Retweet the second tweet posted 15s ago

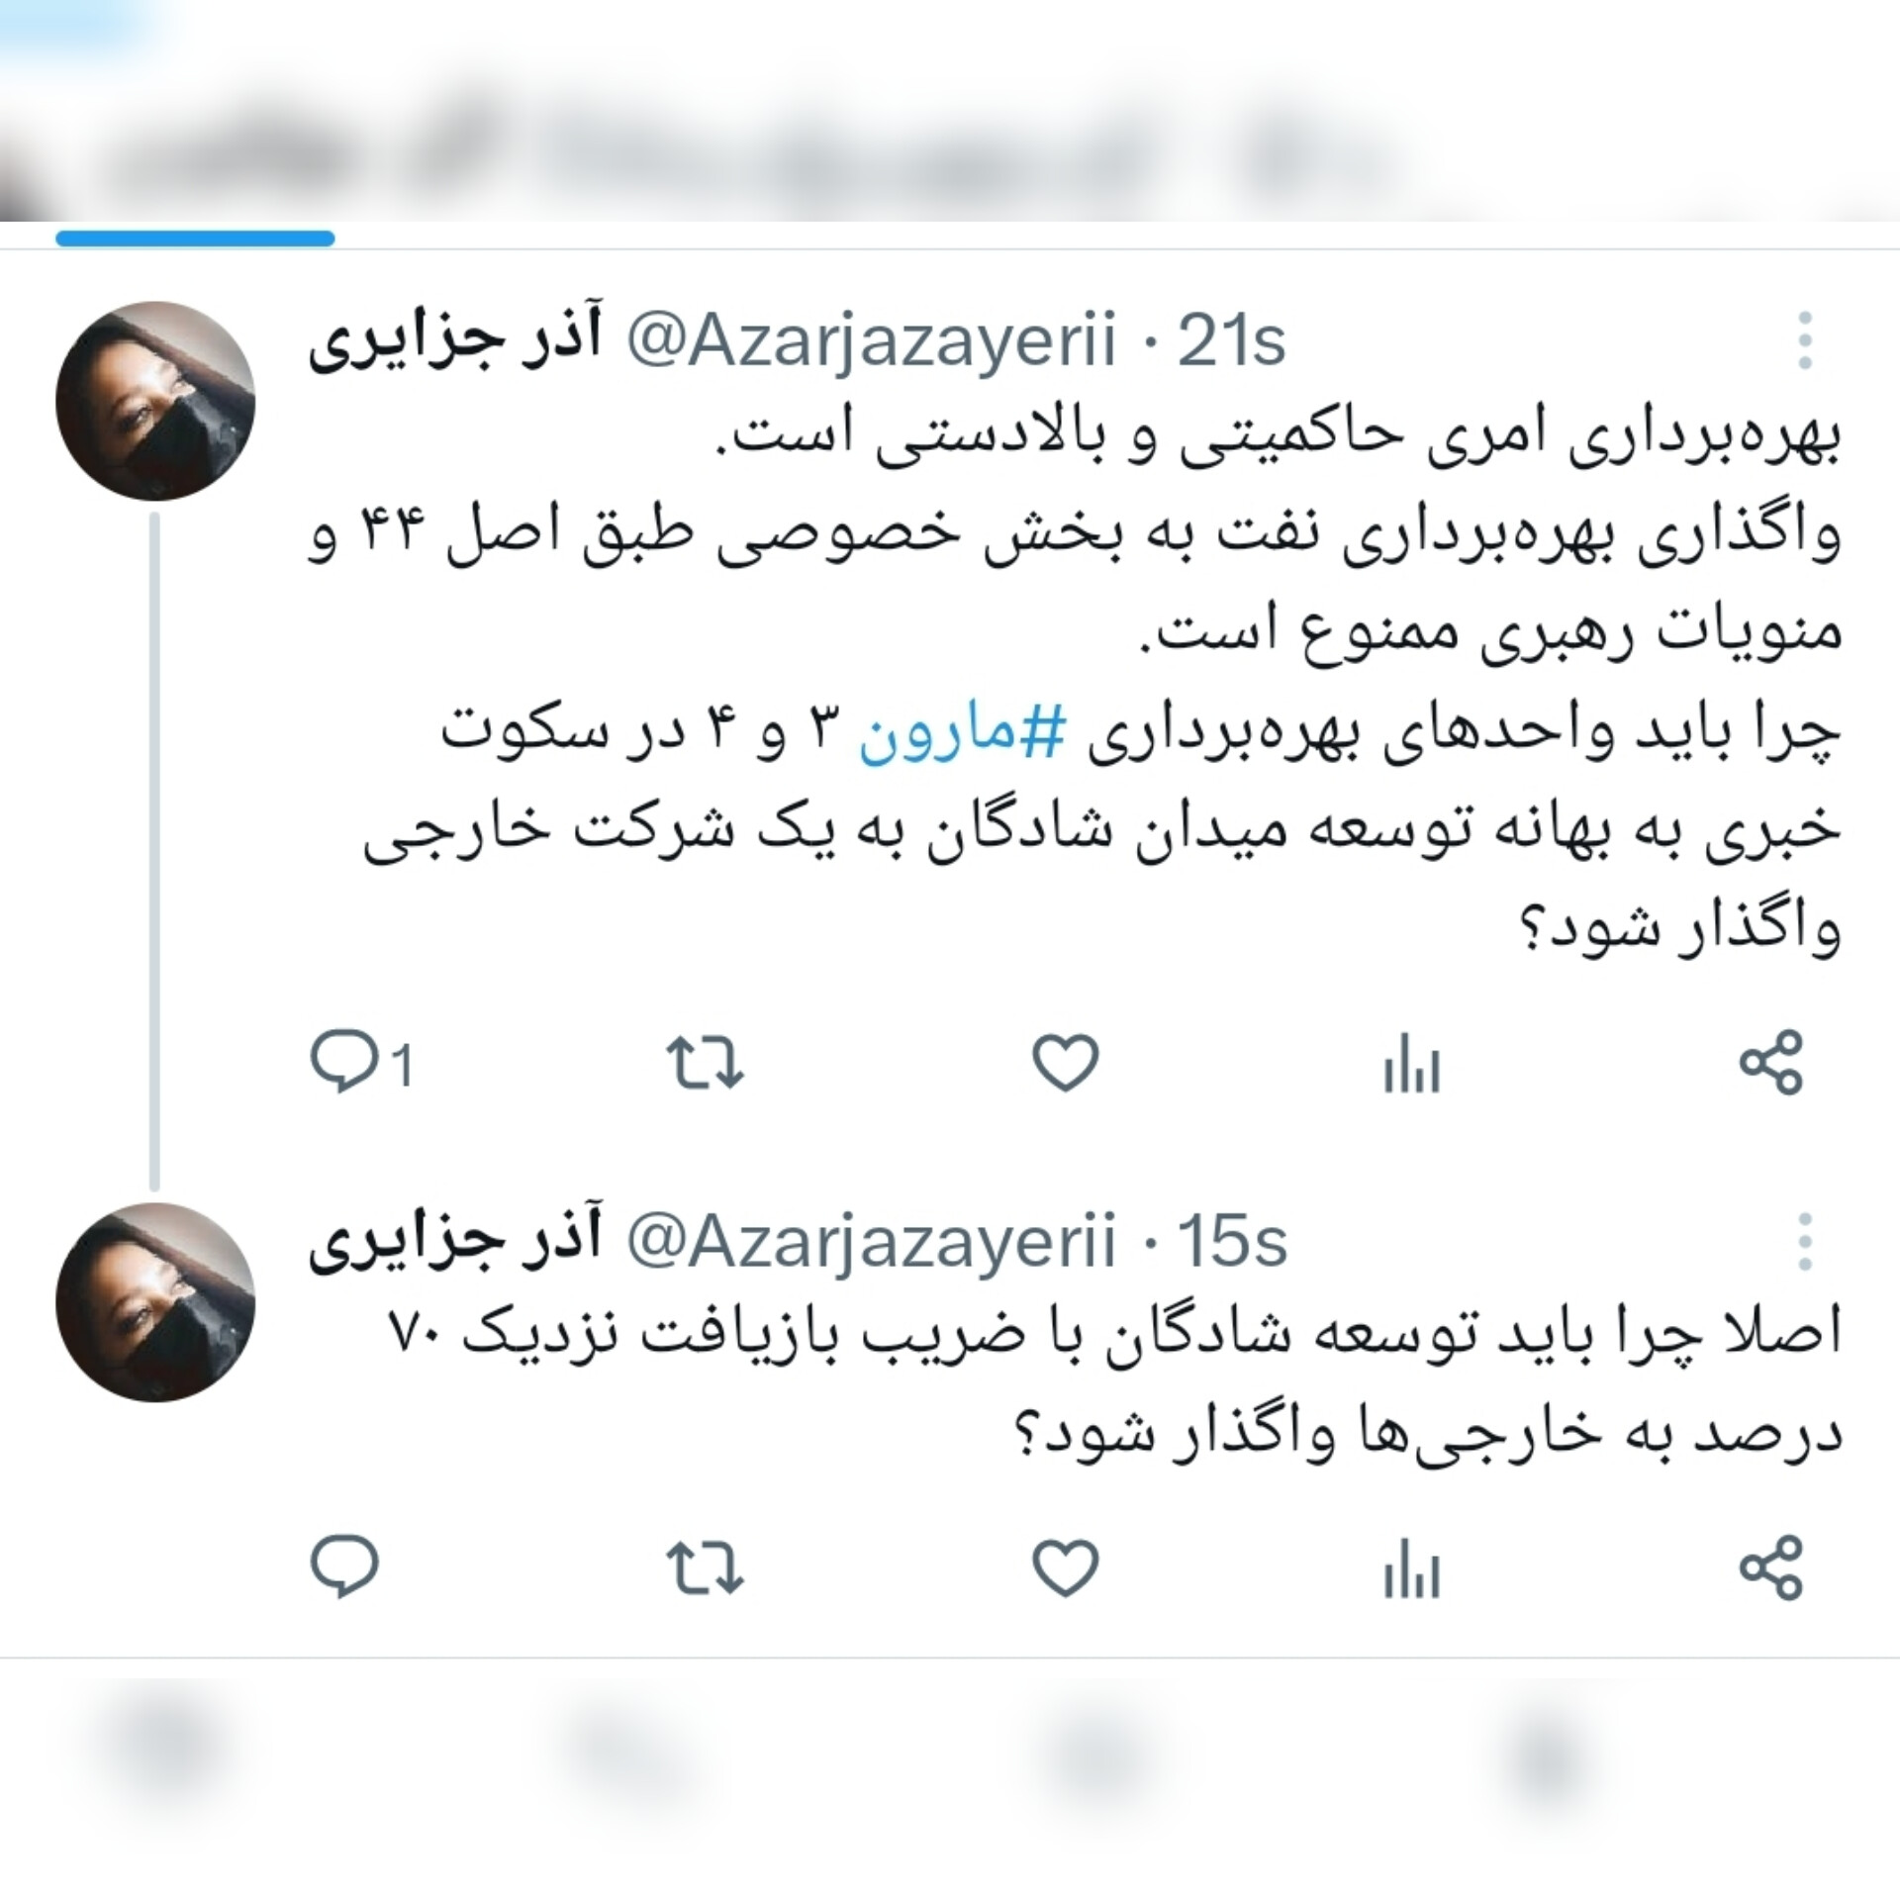click(x=705, y=1568)
